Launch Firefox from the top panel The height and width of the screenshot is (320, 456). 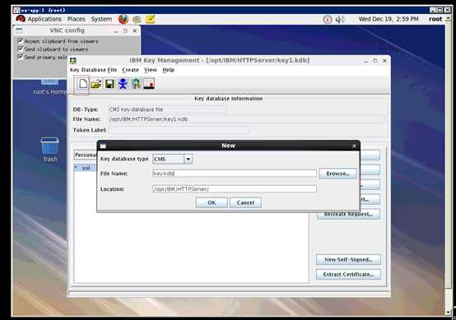(x=123, y=19)
